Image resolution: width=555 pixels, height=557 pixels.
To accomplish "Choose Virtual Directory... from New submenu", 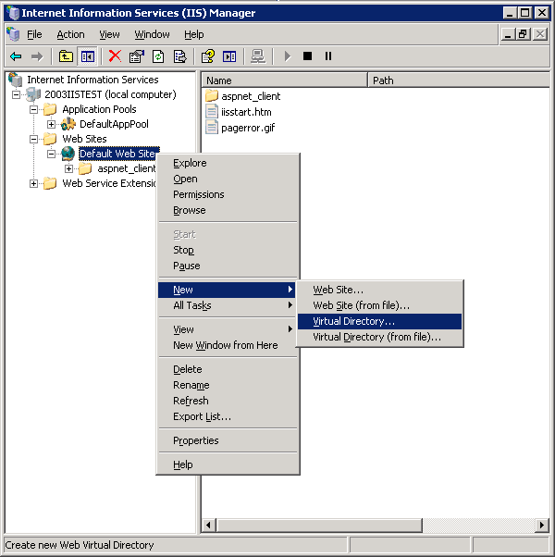I will coord(379,321).
